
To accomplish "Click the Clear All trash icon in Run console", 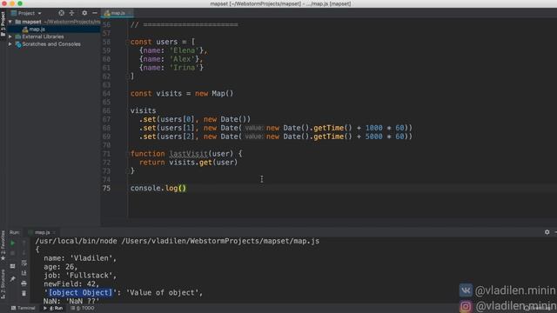I will point(23,294).
